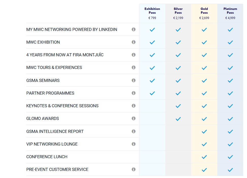Screen dimensions: 247x178
Task: Click Silver Pass checkmark for GLOMO Awards
Action: coord(178,119)
